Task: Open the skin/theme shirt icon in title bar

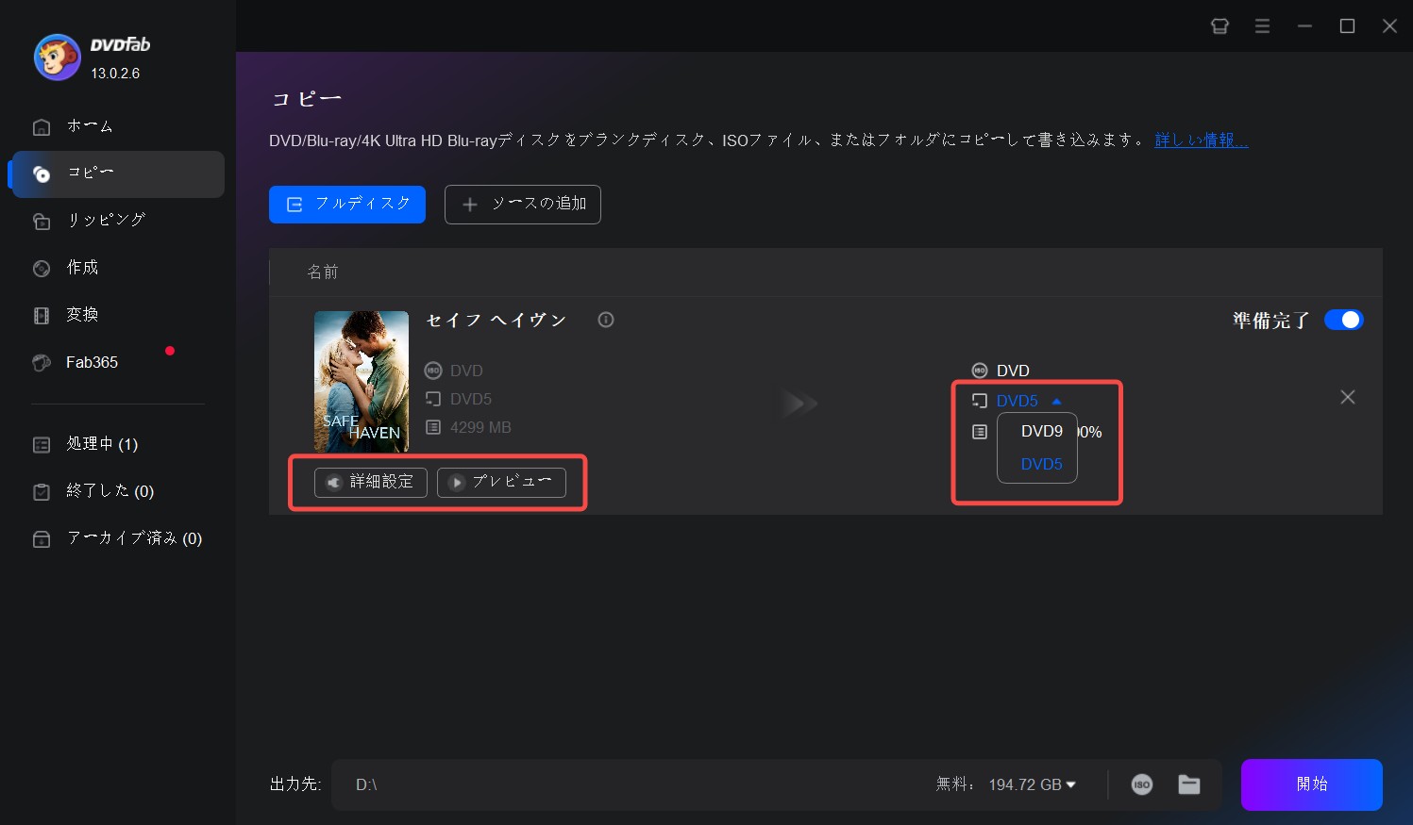Action: pyautogui.click(x=1220, y=26)
